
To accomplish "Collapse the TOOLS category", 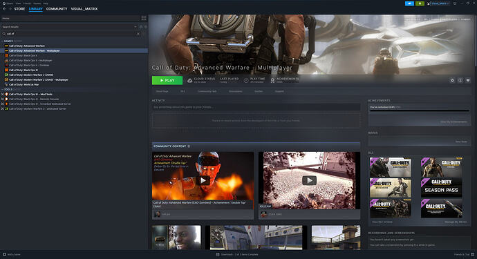I will [x=2, y=89].
